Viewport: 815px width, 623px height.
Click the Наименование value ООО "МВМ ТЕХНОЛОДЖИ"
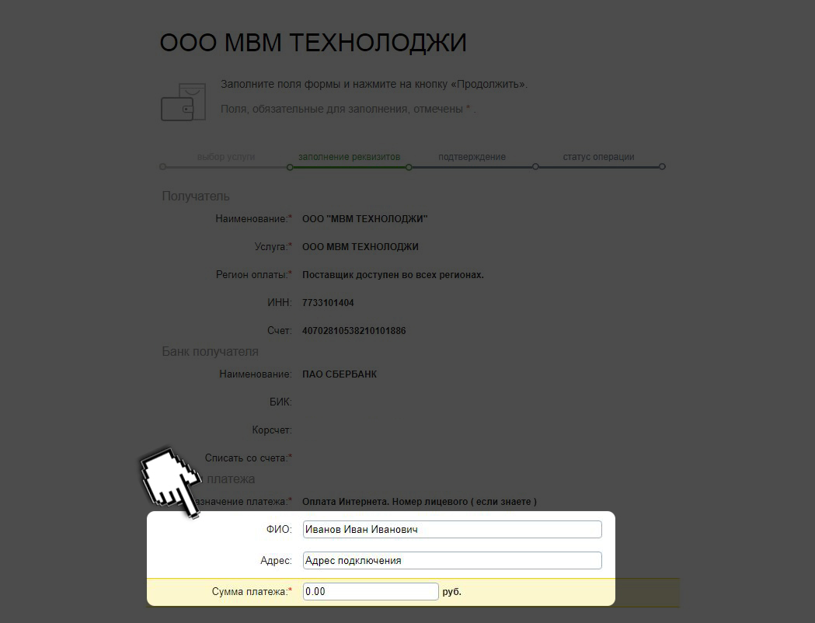(x=365, y=219)
